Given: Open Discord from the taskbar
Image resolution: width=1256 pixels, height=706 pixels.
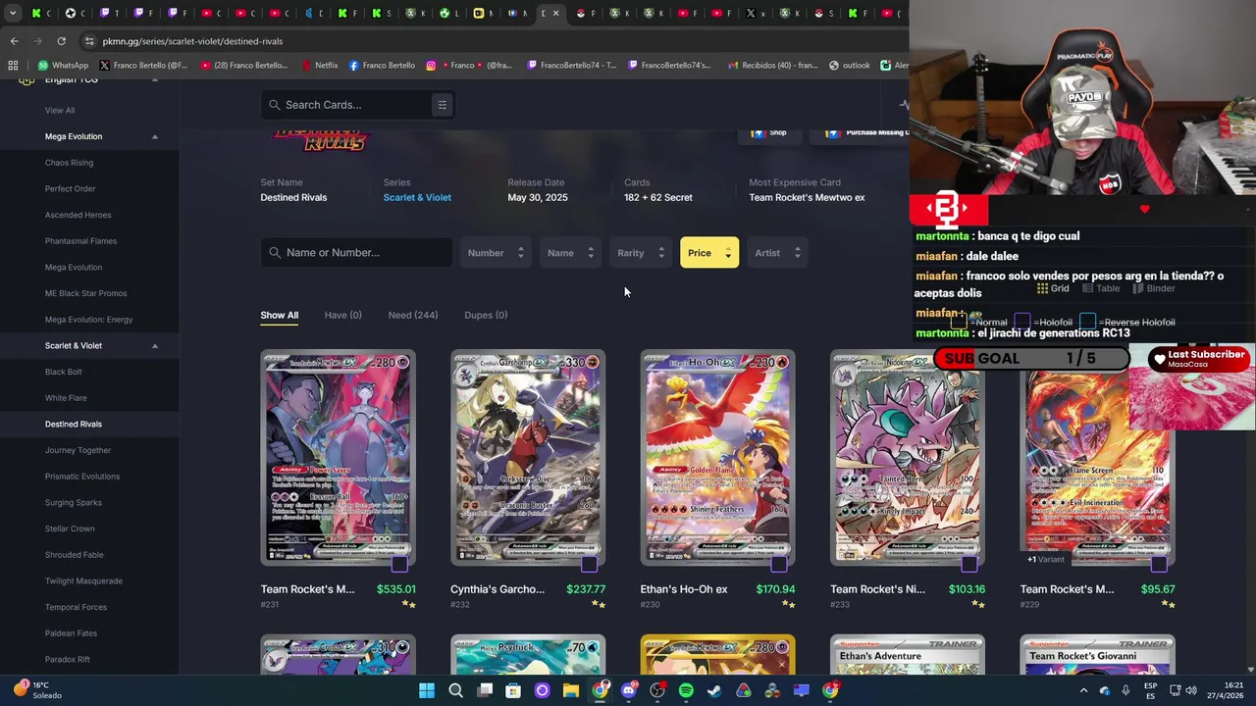Looking at the screenshot, I should [x=628, y=691].
